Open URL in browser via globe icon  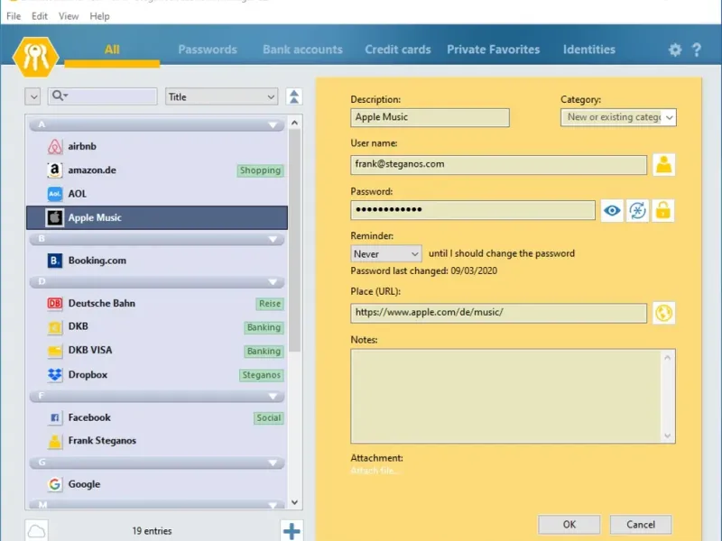[x=663, y=313]
